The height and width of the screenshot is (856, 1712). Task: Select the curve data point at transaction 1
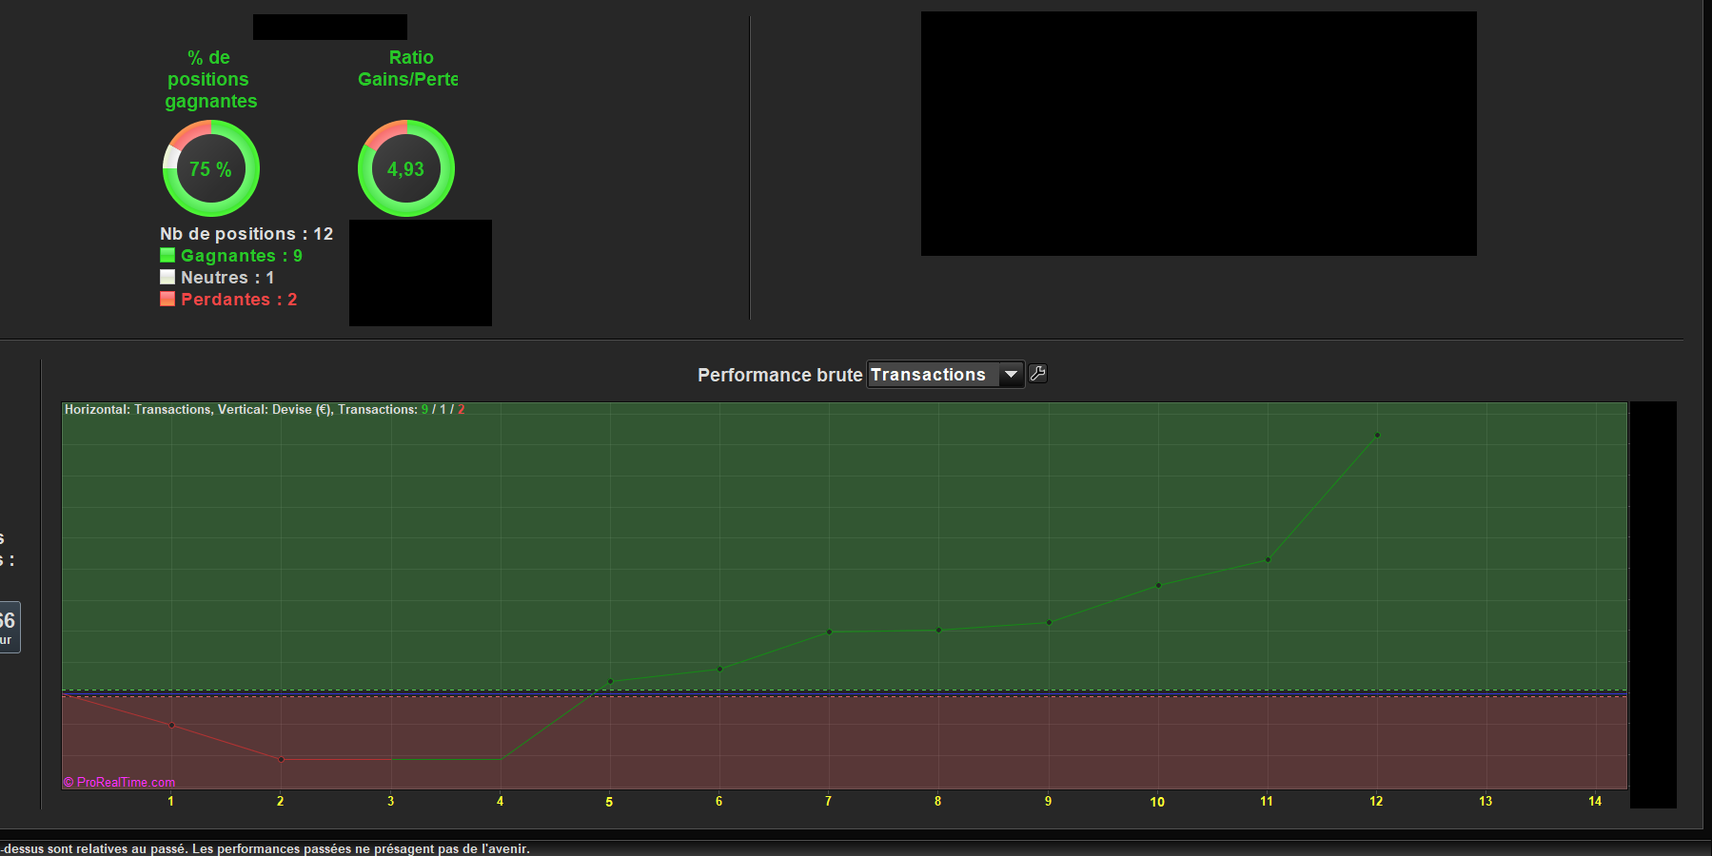[171, 725]
